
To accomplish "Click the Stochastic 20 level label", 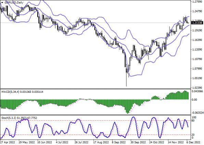I will click(x=193, y=135).
